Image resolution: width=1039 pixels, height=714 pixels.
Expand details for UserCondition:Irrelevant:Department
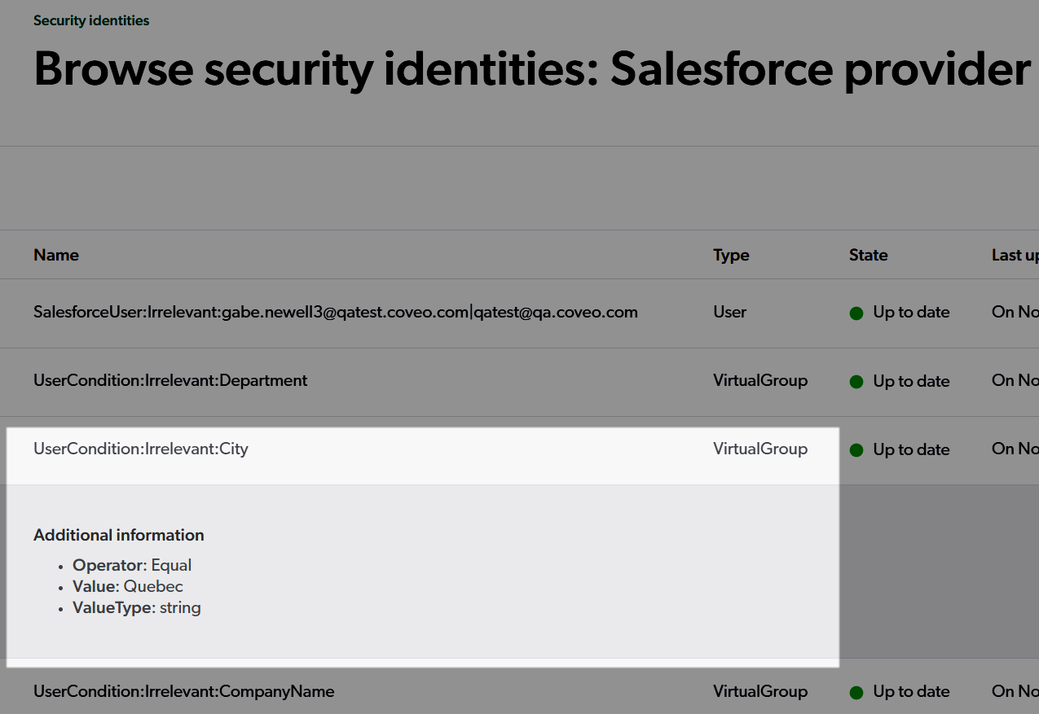[x=170, y=380]
